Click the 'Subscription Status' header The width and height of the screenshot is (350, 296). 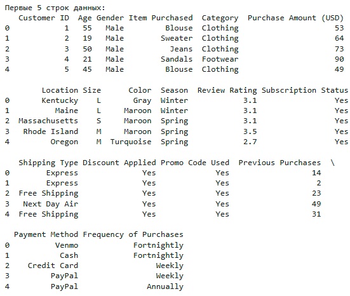tap(305, 90)
